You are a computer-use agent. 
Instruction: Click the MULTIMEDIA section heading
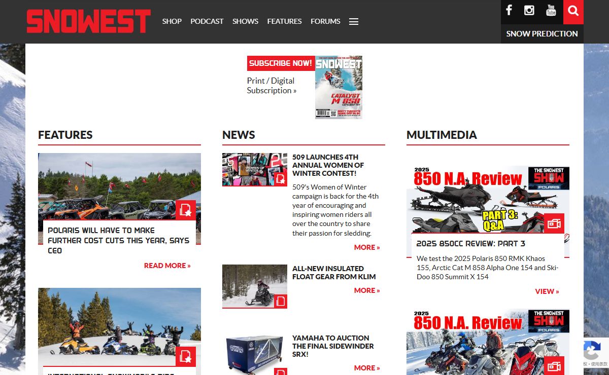click(x=442, y=135)
